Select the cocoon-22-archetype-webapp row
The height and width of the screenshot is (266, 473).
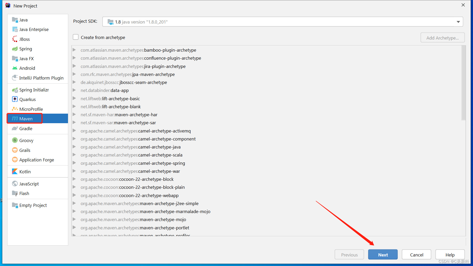tap(266, 195)
